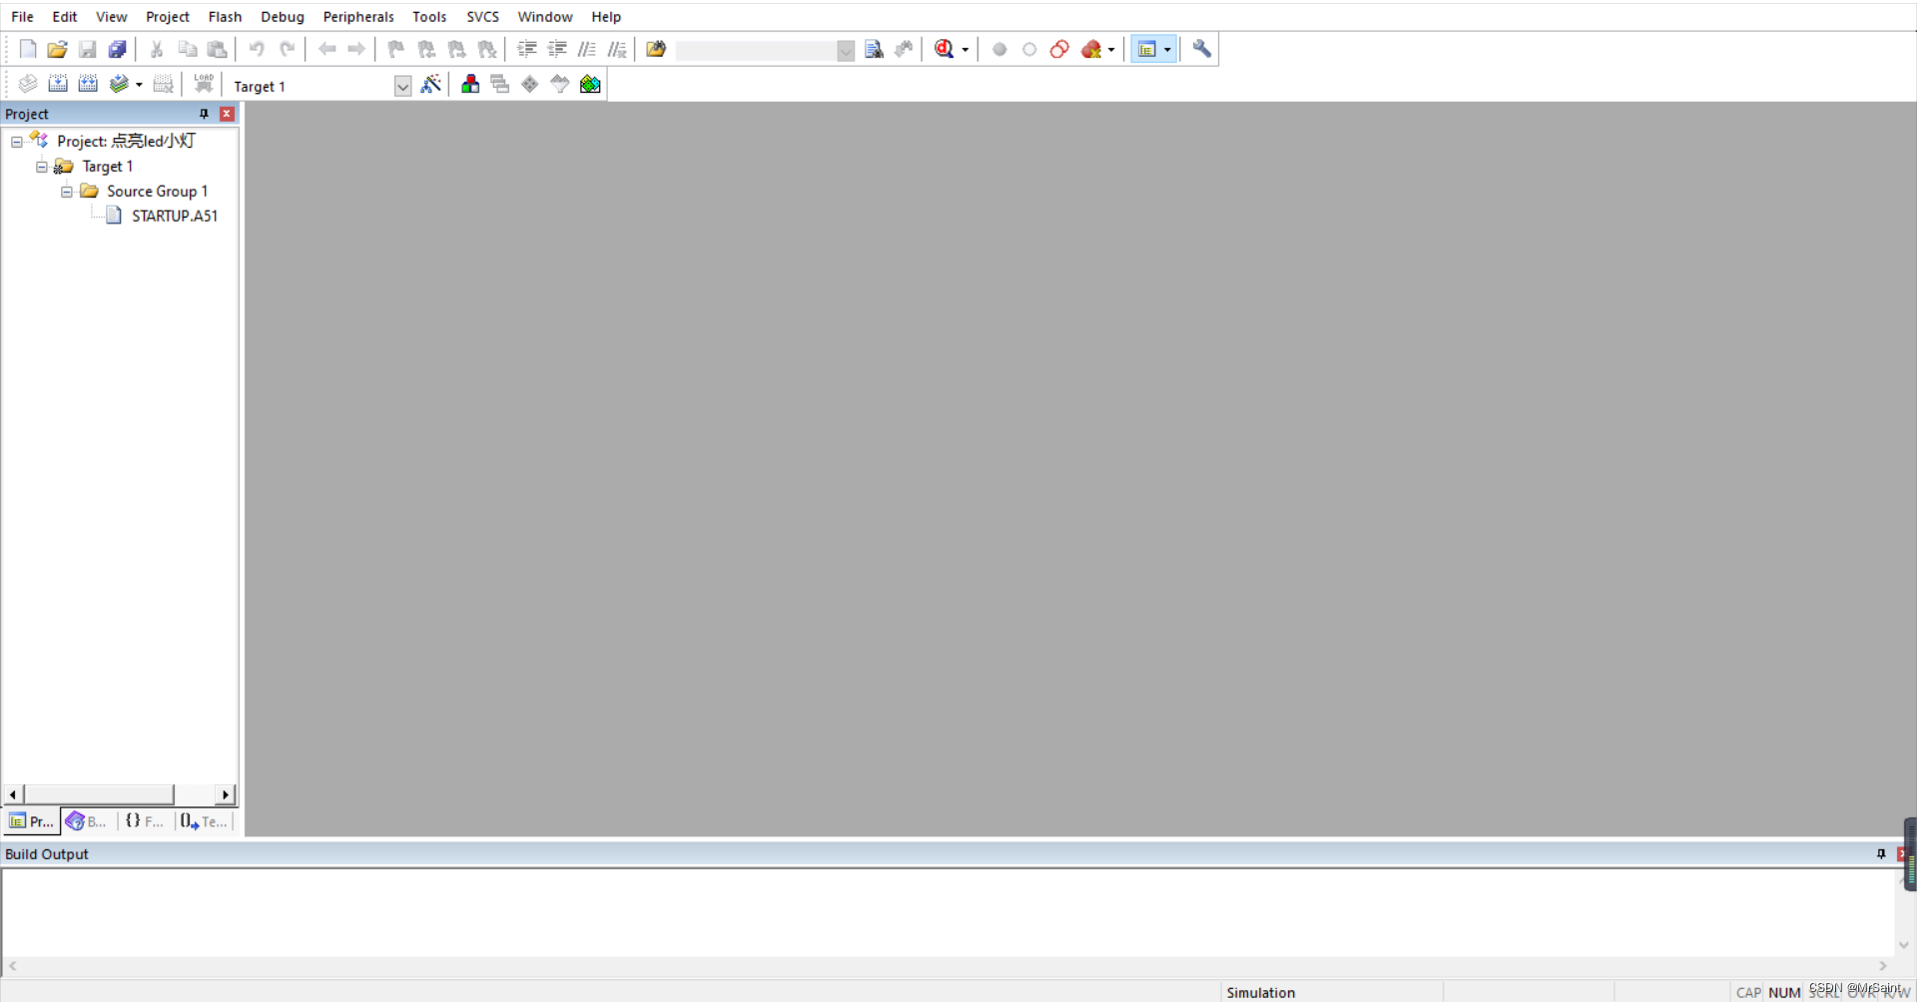Viewport: 1917px width, 1002px height.
Task: Click the Undo arrow icon
Action: point(257,49)
